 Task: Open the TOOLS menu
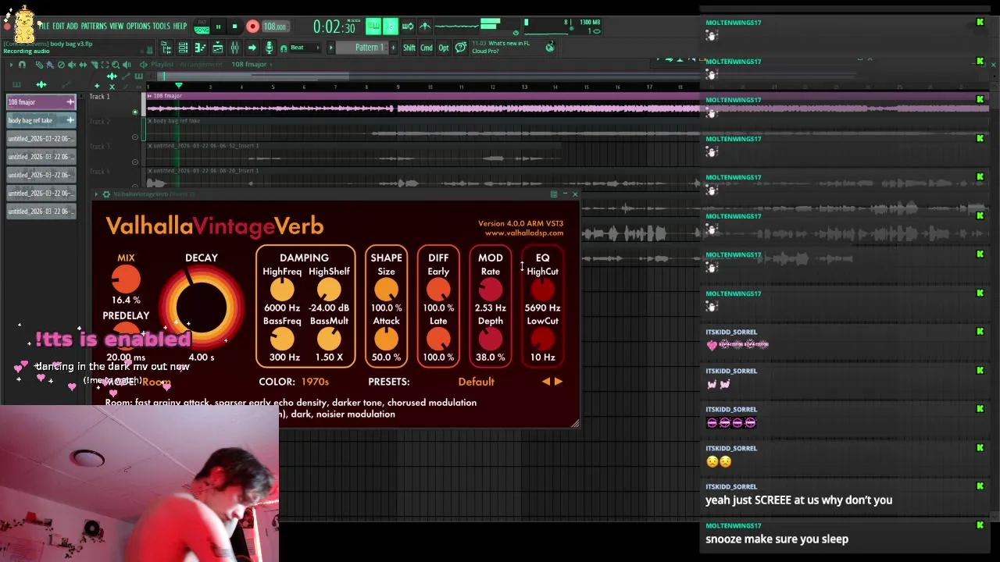pos(162,26)
